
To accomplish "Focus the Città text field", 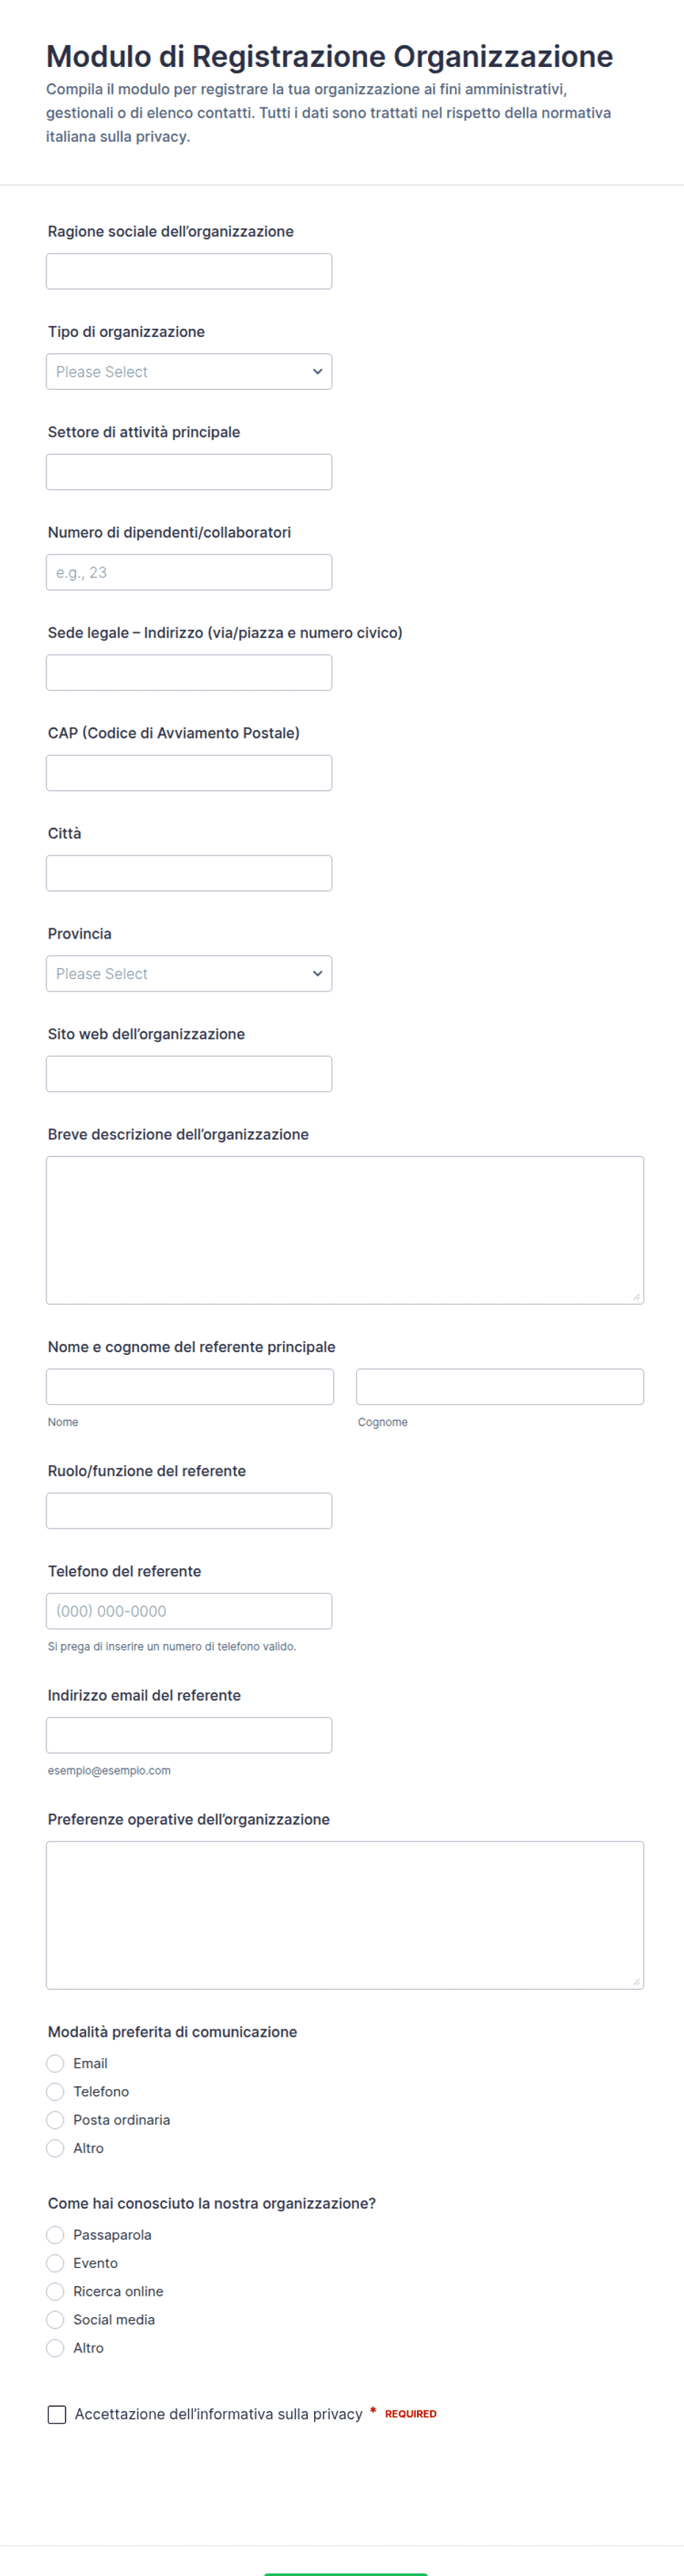I will (189, 873).
